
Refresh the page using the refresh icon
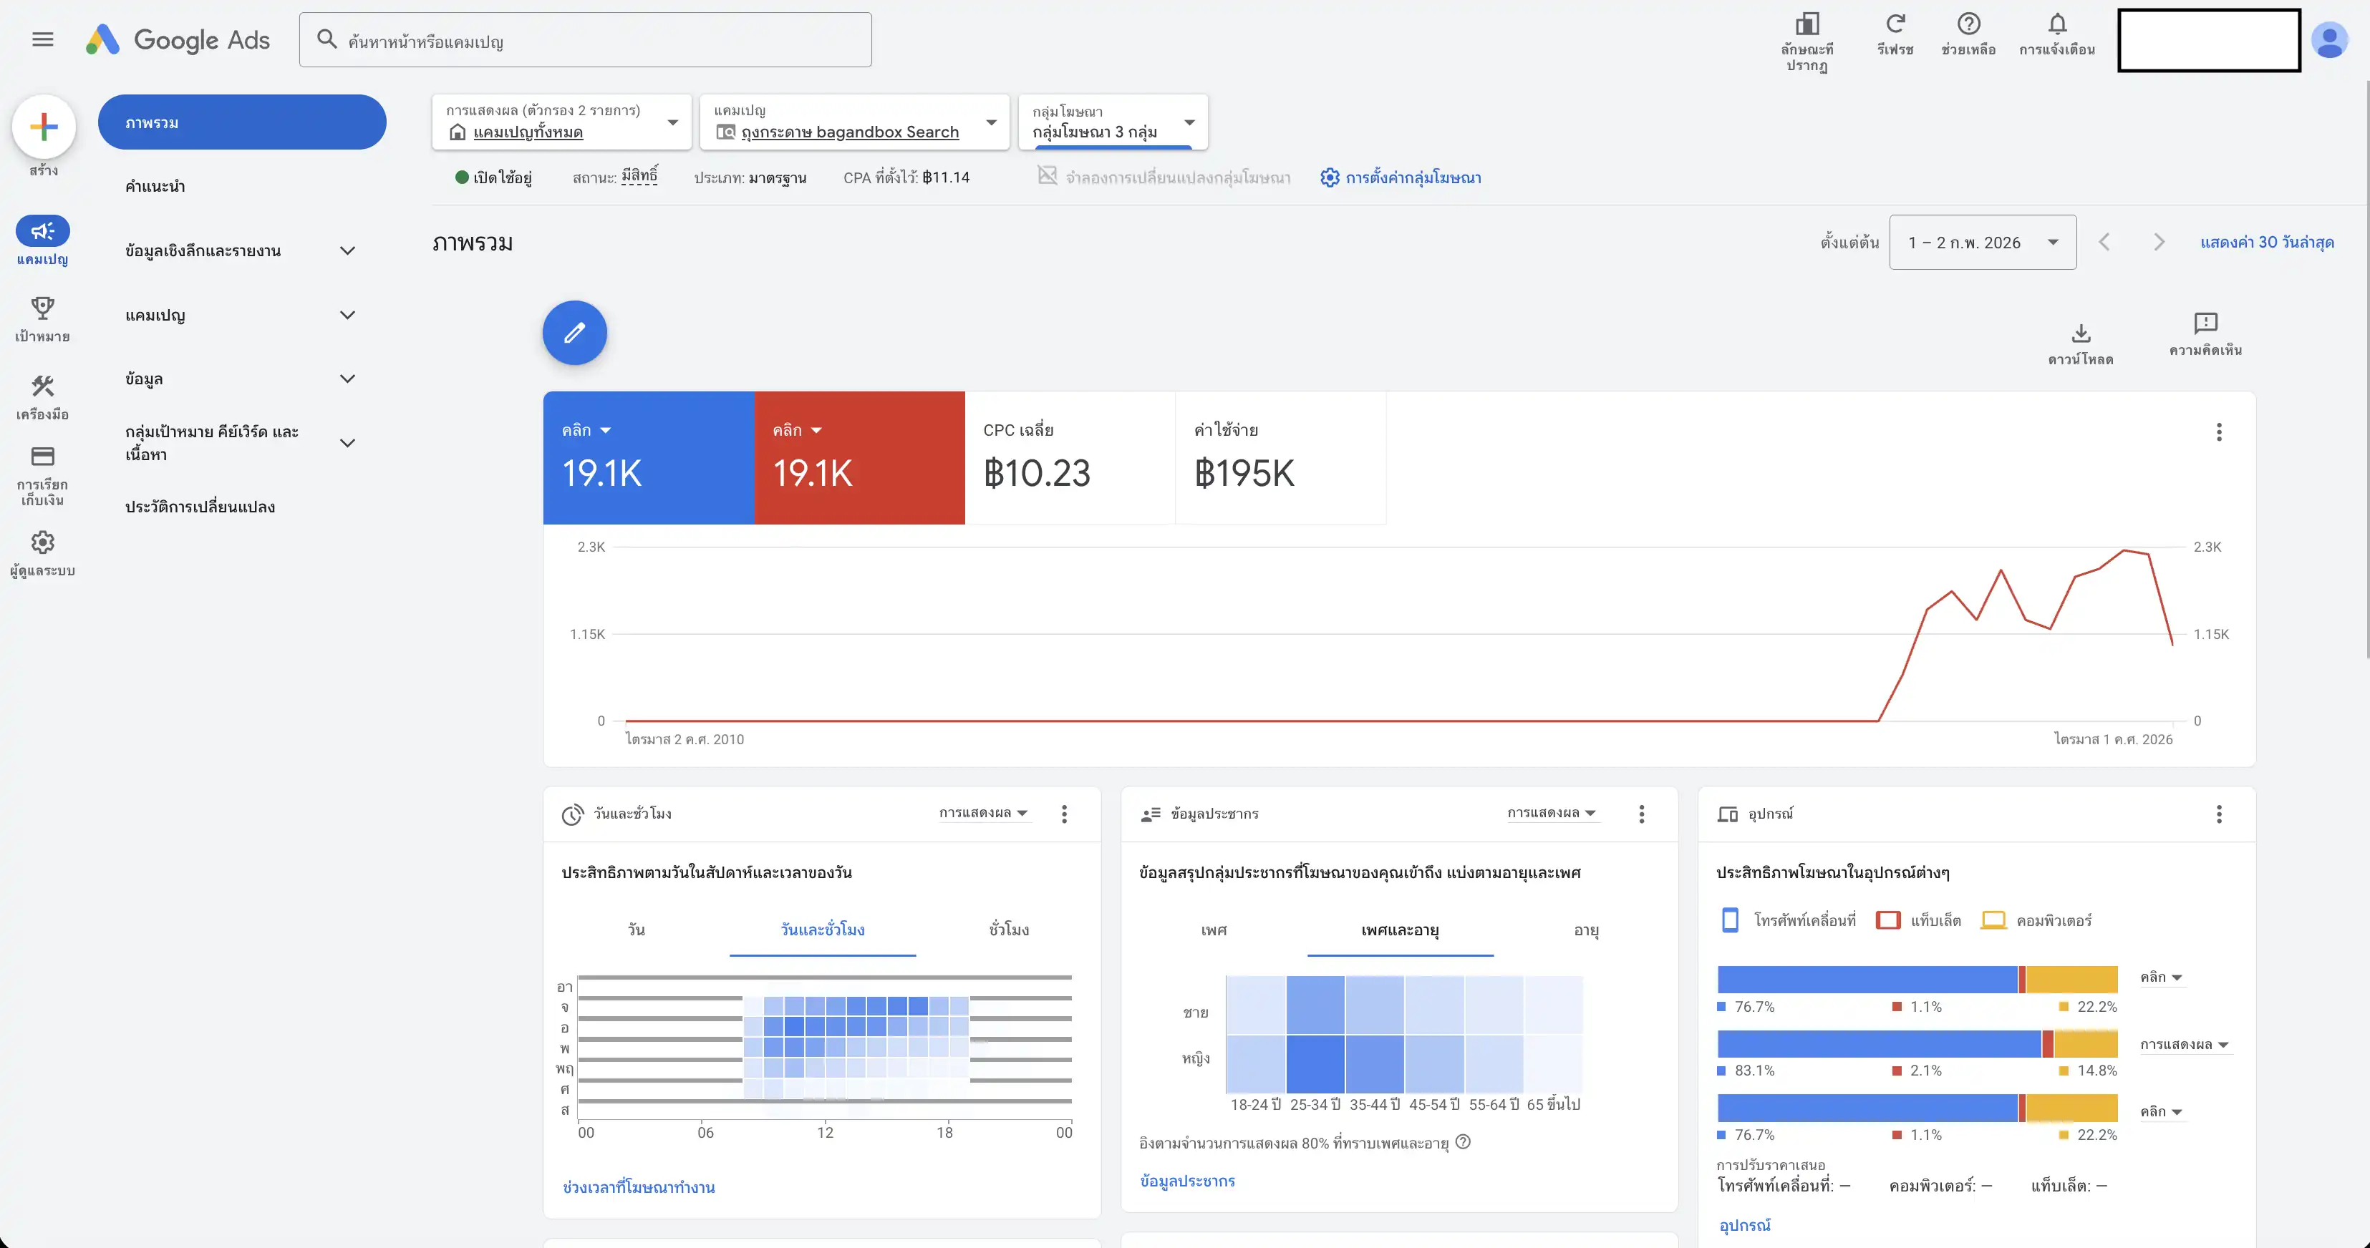(x=1895, y=26)
